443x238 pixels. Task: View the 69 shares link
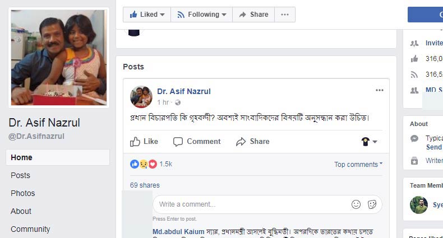tap(145, 185)
